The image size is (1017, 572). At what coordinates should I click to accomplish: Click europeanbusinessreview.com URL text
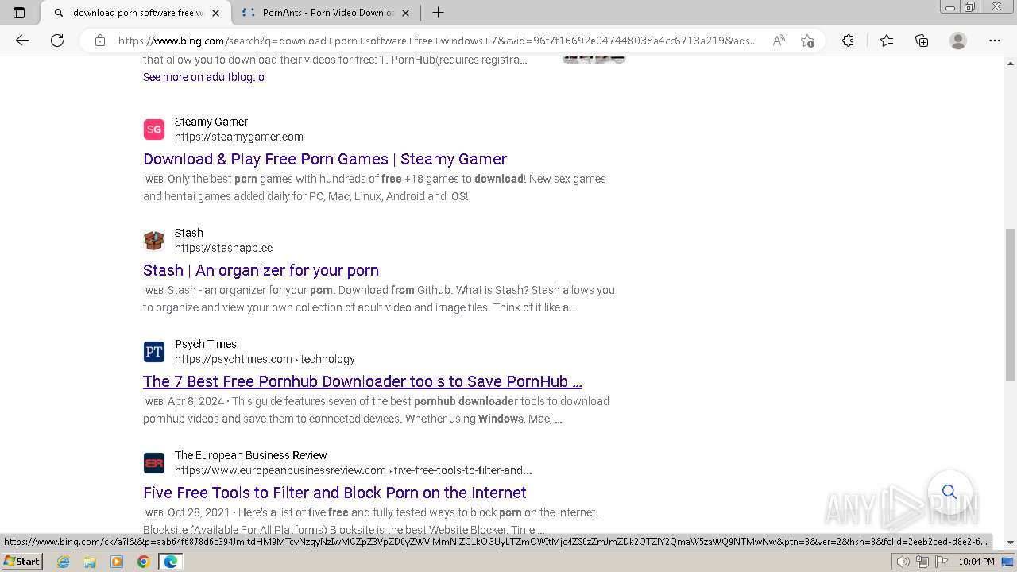354,470
